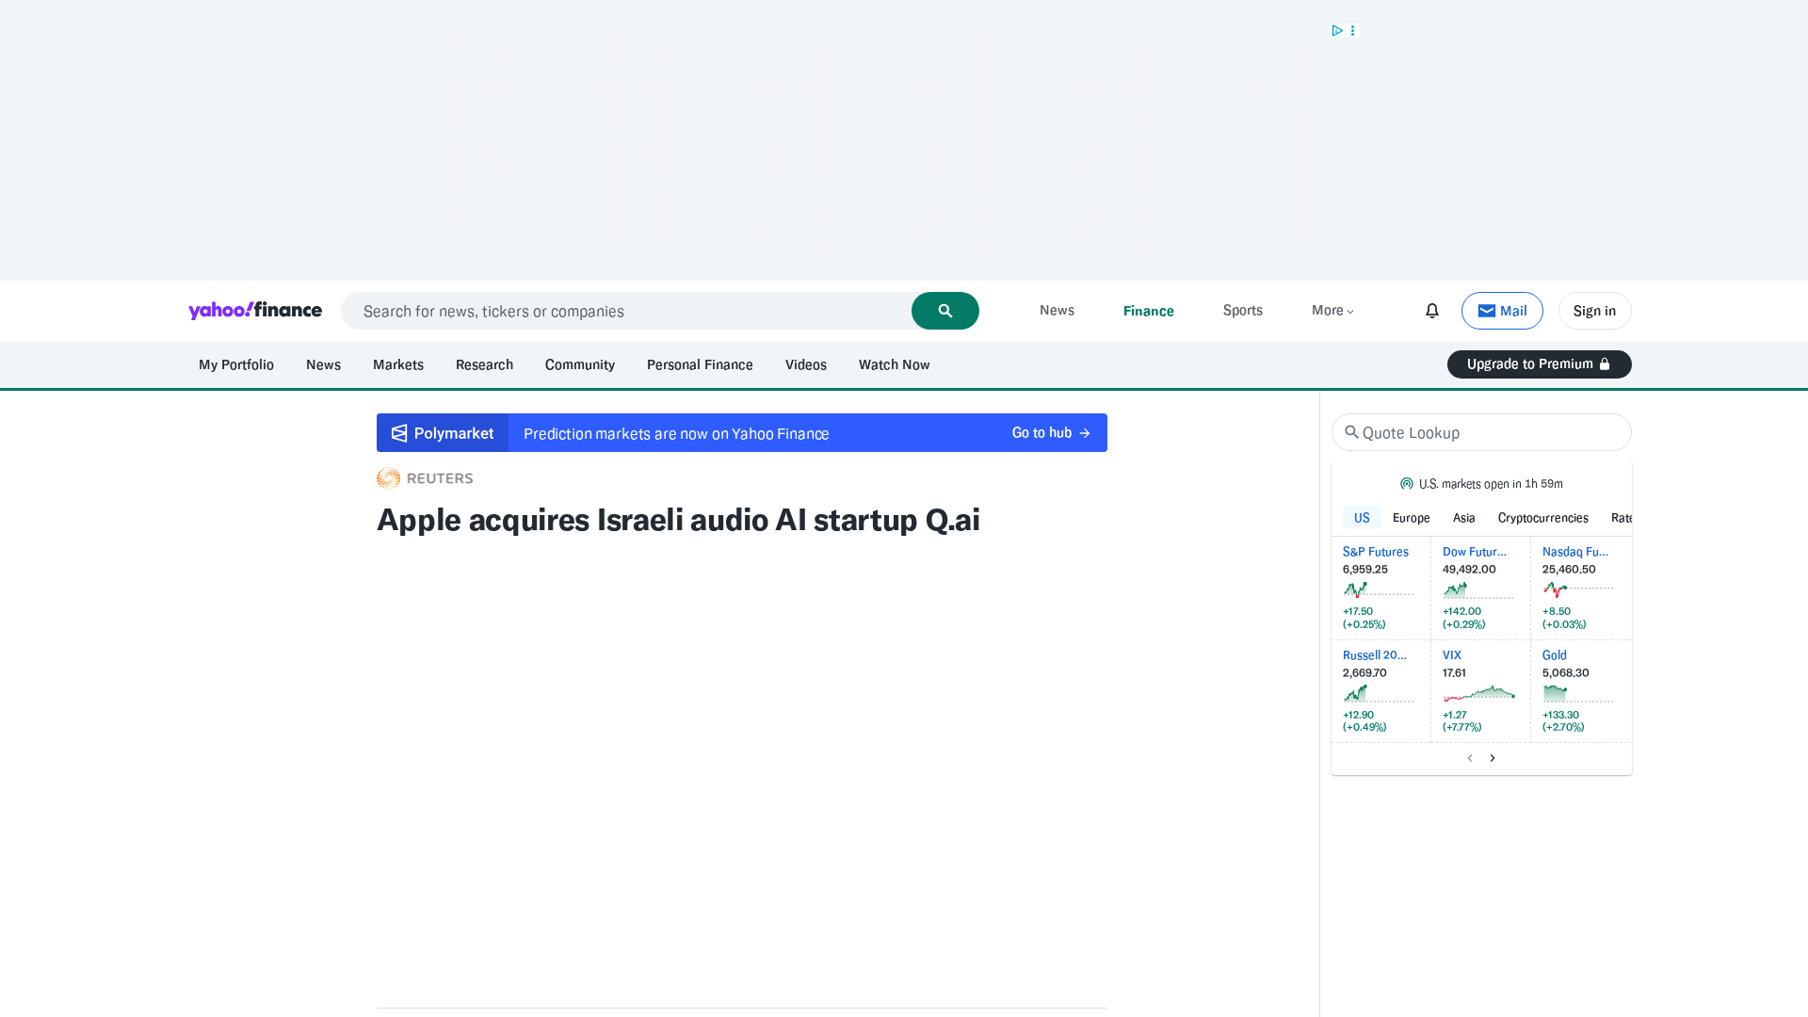
Task: Open the ad options three-dot icon
Action: (1353, 31)
